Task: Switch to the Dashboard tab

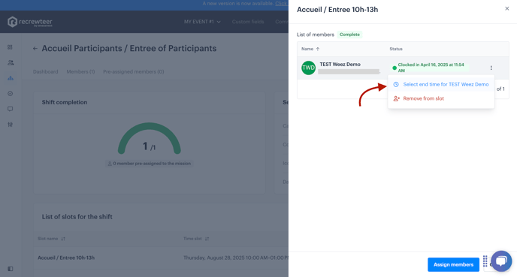Action: coord(46,72)
